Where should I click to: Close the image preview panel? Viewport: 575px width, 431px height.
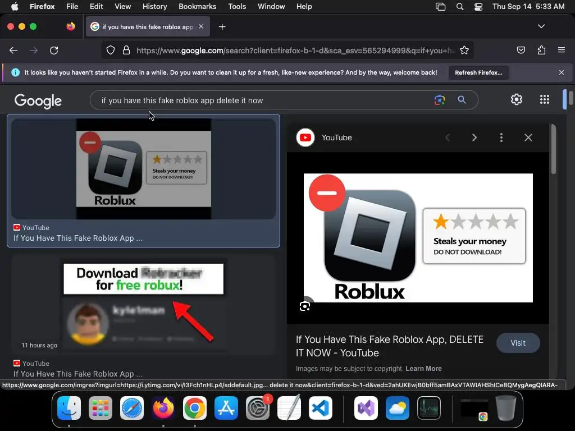(x=528, y=137)
